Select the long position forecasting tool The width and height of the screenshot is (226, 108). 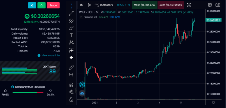[x=71, y=50]
